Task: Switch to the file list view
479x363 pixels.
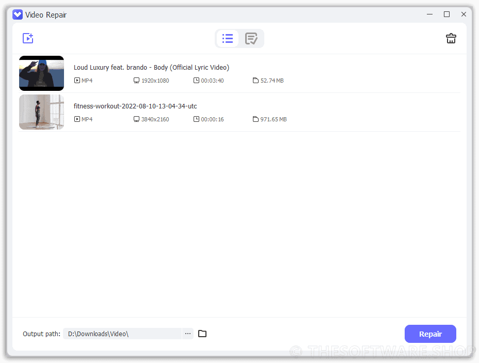Action: (228, 39)
